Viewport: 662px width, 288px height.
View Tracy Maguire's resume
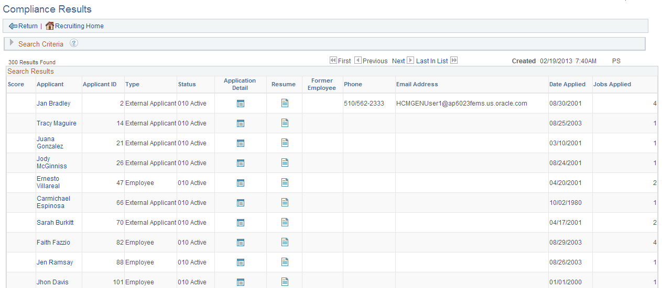point(285,123)
